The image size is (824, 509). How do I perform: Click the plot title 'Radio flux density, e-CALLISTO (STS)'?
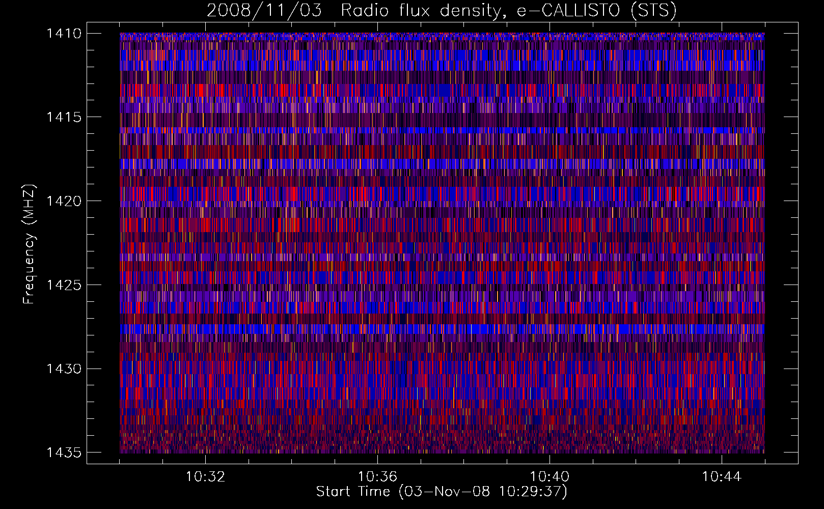tap(509, 10)
